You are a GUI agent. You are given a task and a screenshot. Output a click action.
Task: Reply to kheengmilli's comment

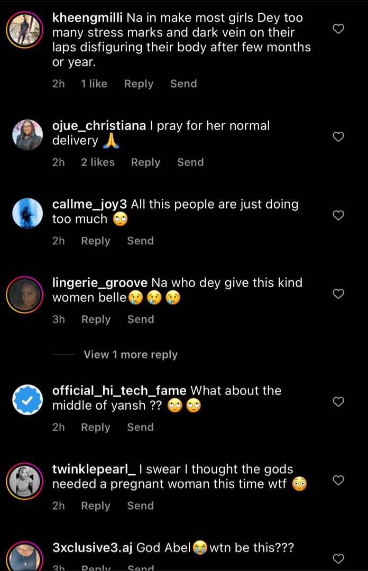pos(139,84)
